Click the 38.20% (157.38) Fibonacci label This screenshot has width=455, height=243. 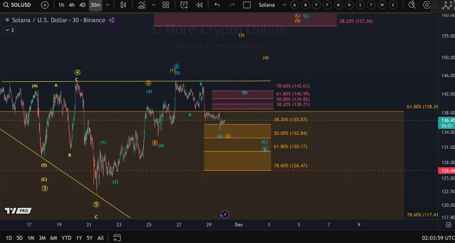point(356,21)
